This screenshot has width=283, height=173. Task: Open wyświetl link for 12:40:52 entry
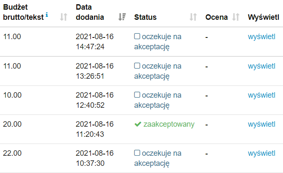click(x=261, y=95)
